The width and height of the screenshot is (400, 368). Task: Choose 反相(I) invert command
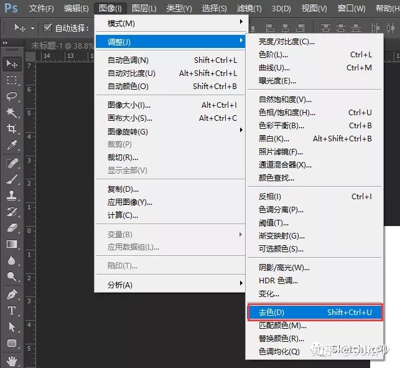[315, 196]
